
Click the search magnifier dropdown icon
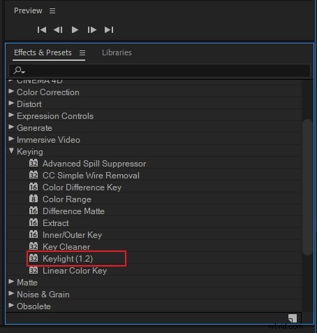[x=19, y=70]
